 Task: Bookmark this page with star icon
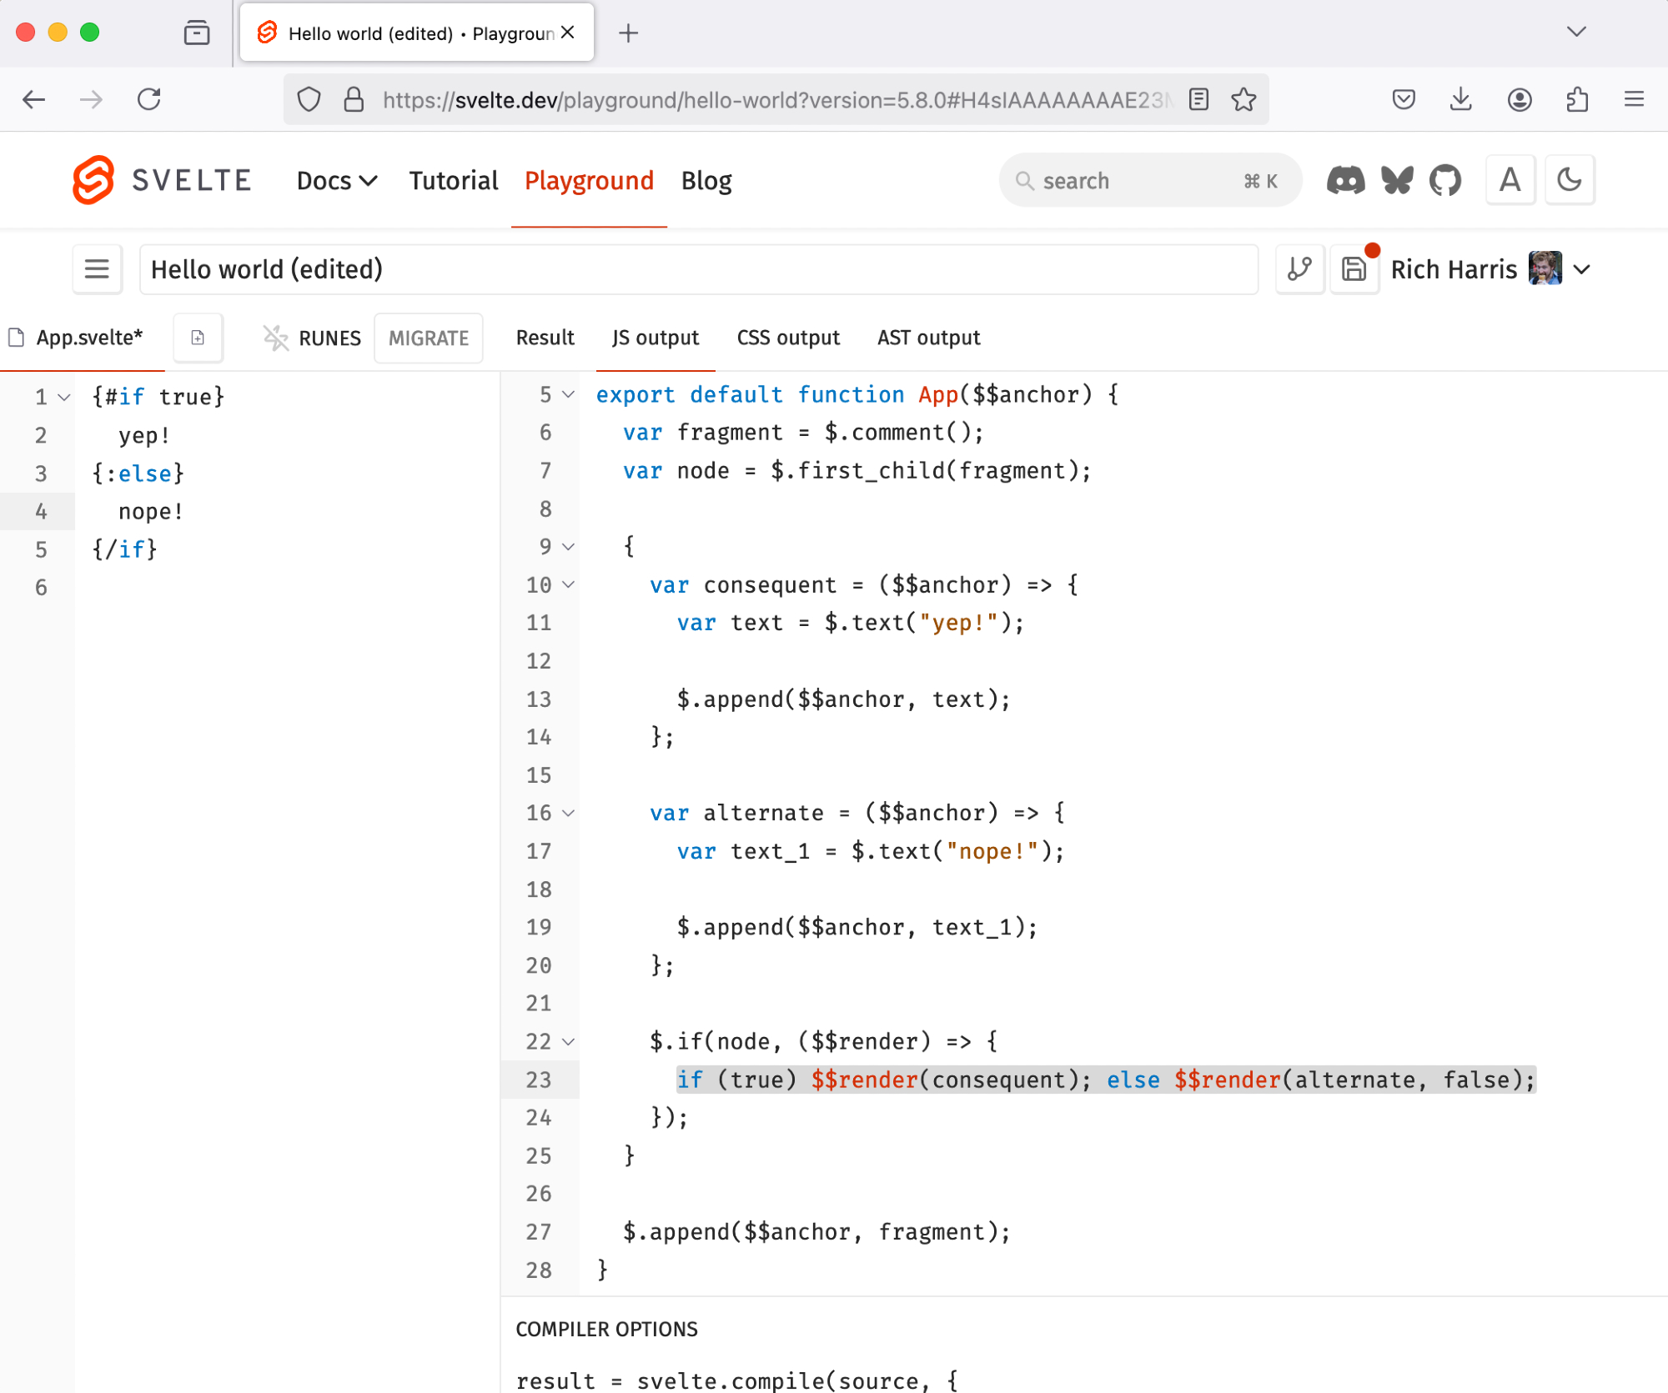[x=1243, y=100]
